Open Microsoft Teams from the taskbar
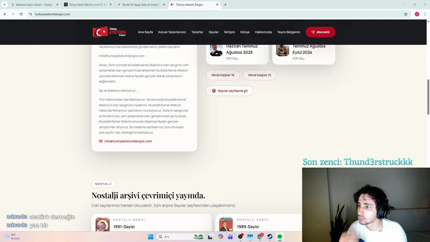430x242 pixels. 230,237
